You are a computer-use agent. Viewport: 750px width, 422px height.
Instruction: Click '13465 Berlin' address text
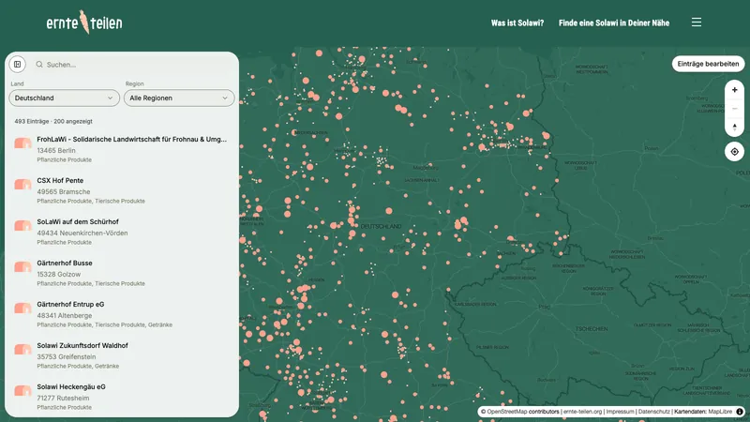[56, 150]
